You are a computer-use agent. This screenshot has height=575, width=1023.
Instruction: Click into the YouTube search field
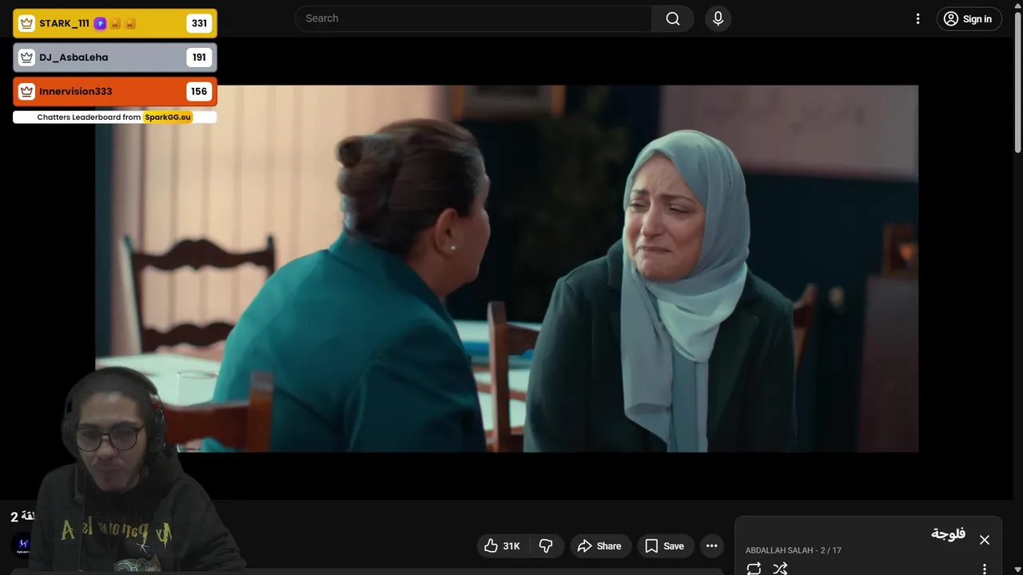[x=473, y=18]
